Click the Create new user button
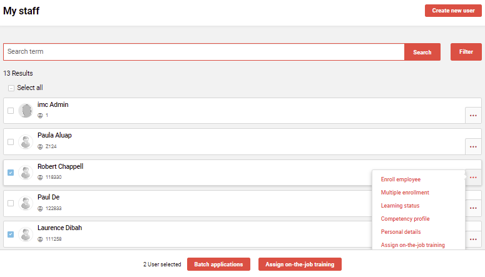The height and width of the screenshot is (277, 485). tap(453, 11)
